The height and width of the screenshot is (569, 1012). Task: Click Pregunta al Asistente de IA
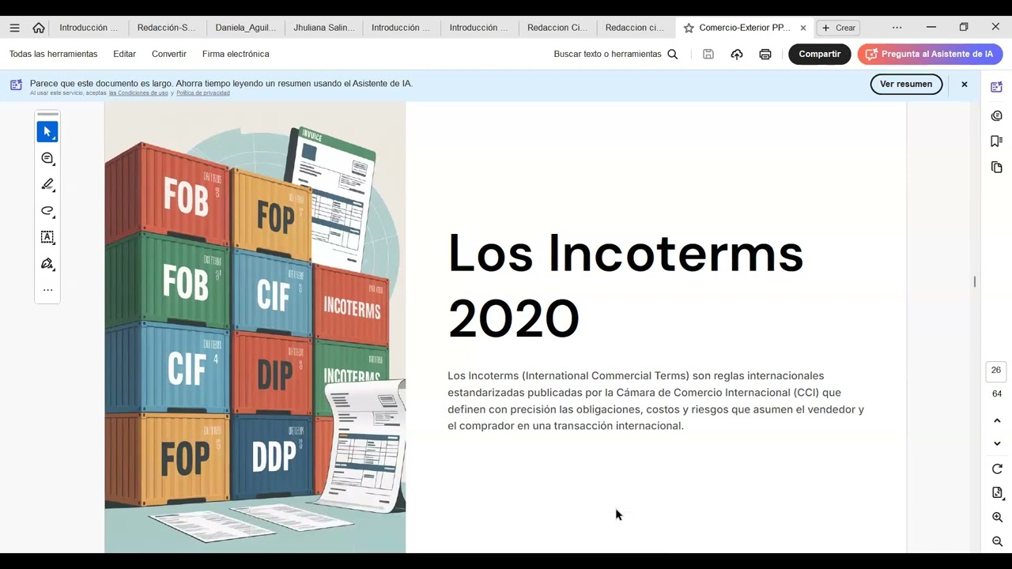point(930,55)
